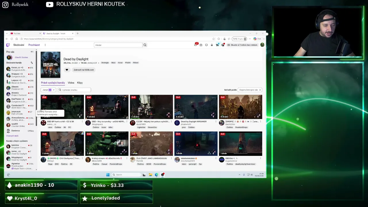Focus the Twitch Hledat search field
The height and width of the screenshot is (207, 368).
(x=118, y=45)
